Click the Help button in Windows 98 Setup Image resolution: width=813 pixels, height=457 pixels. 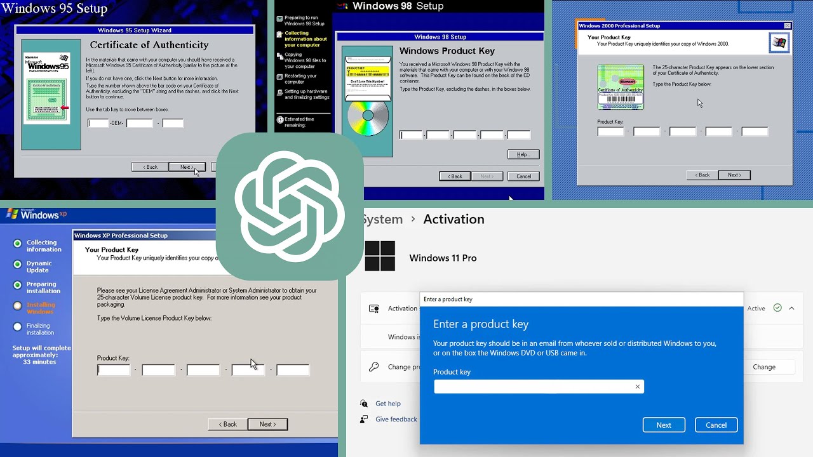[x=523, y=154]
